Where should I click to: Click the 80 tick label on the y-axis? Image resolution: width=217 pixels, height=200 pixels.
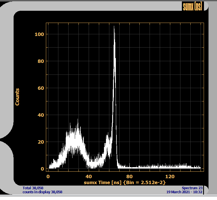point(41,61)
